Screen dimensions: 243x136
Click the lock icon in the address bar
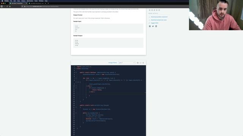tap(25, 6)
